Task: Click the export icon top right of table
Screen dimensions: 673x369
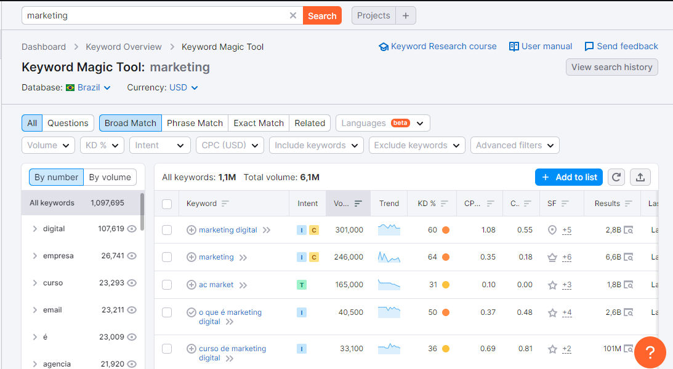Action: pyautogui.click(x=640, y=177)
